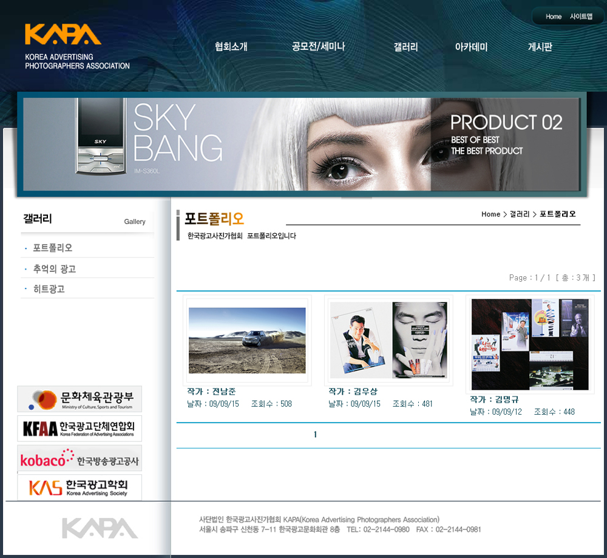This screenshot has width=607, height=558.
Task: Open the 사이트맵 link
Action: coord(581,17)
